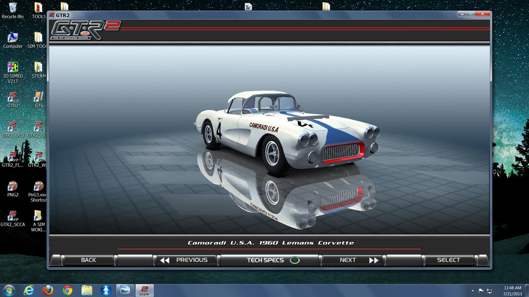
Task: Open TOOLS folder on desktop
Action: point(38,11)
